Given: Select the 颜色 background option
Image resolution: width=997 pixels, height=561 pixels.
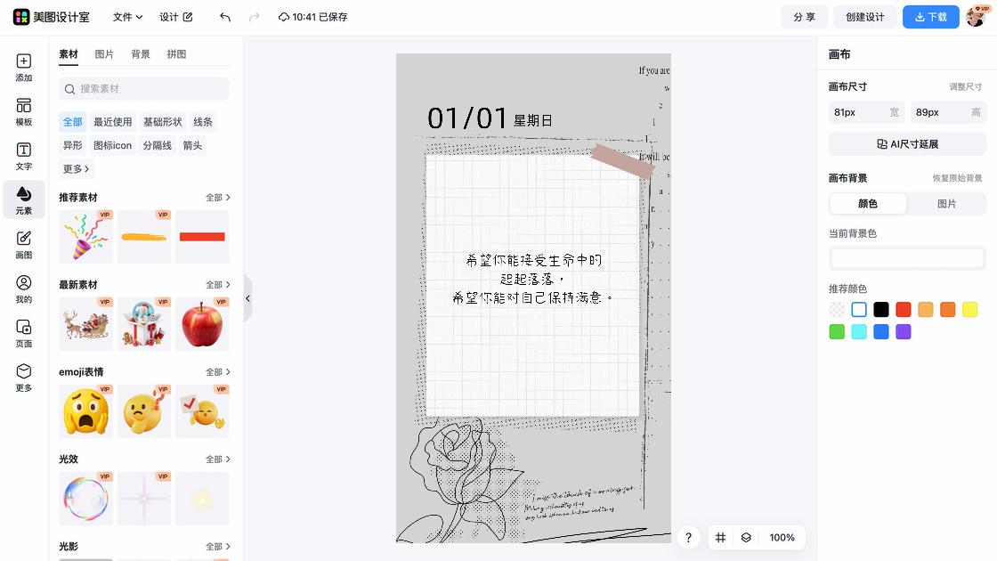Looking at the screenshot, I should [868, 204].
